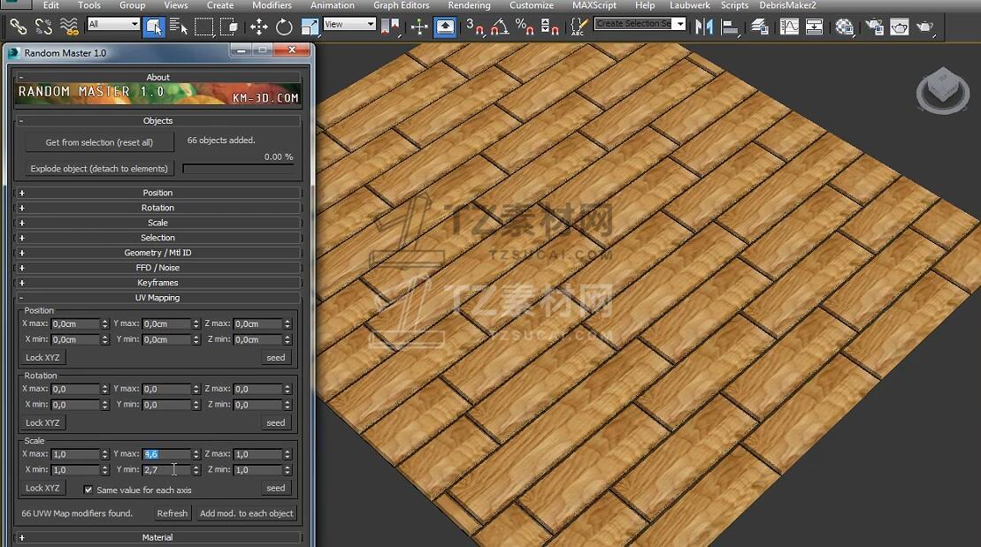Screen dimensions: 981x547
Task: Select the Select and Move tool
Action: point(259,27)
